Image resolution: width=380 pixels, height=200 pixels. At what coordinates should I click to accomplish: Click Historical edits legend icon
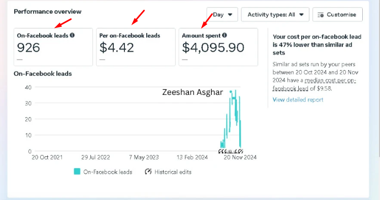coord(148,172)
